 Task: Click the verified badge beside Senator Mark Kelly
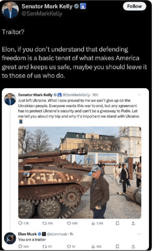tap(77, 6)
